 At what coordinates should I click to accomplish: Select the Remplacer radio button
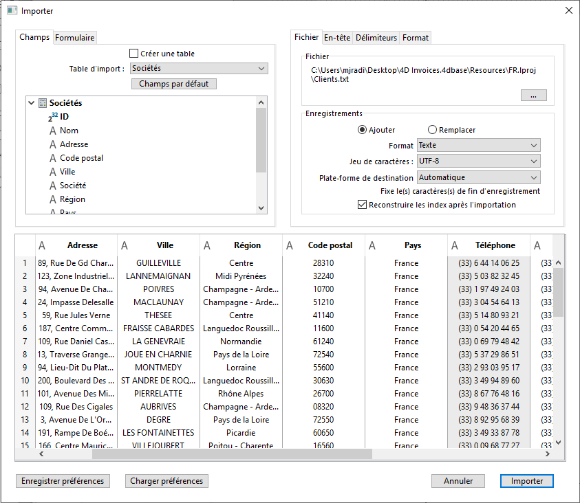tap(433, 130)
